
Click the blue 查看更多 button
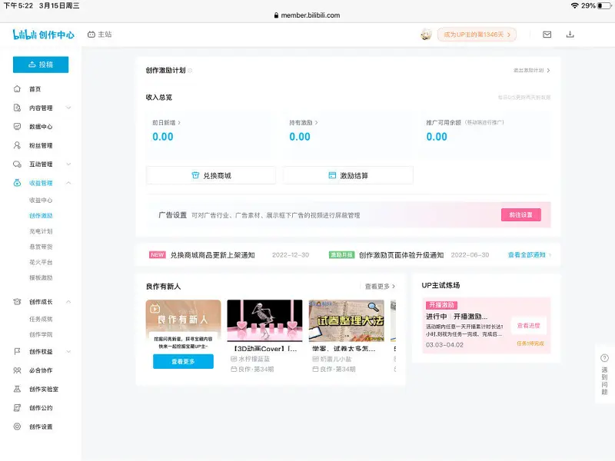click(x=183, y=361)
